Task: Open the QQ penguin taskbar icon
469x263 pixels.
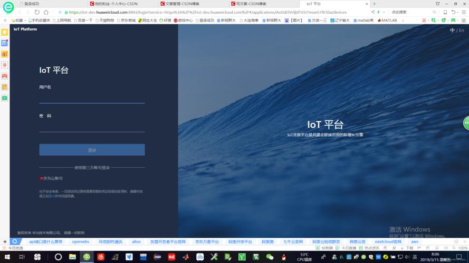Action: click(x=283, y=257)
